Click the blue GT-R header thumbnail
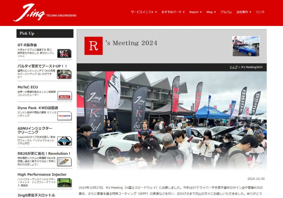Screen dimensions: 283x198 246,46
